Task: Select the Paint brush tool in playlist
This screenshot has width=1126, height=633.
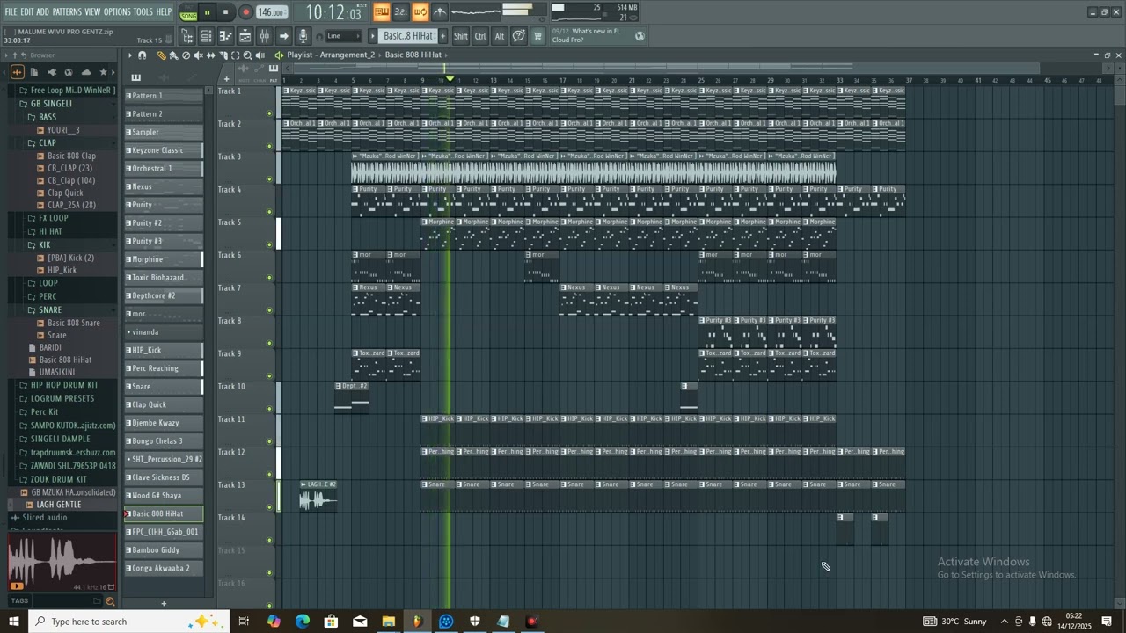Action: (173, 55)
